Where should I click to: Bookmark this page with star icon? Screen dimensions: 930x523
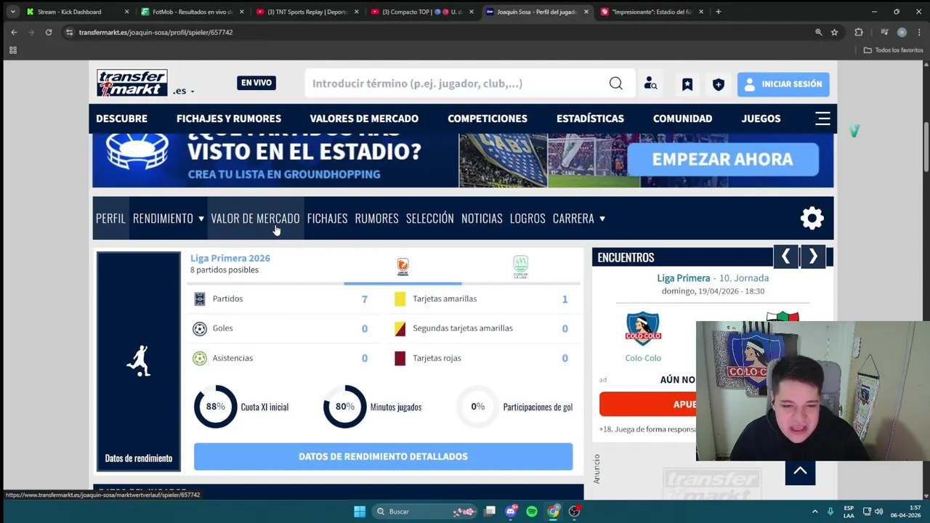(x=834, y=32)
